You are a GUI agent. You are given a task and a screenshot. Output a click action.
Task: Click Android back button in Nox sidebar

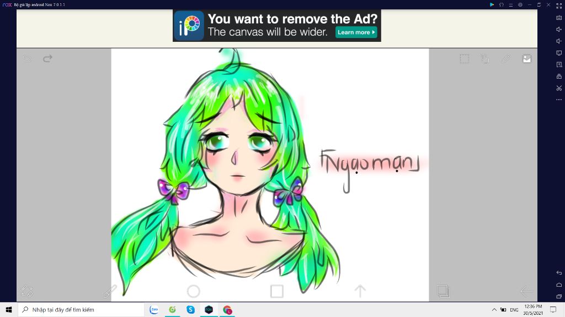[x=559, y=273]
